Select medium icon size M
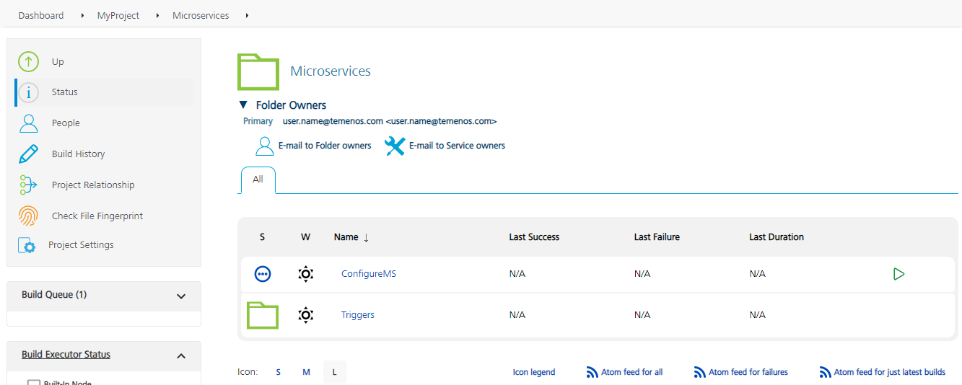This screenshot has width=962, height=385. pyautogui.click(x=306, y=372)
